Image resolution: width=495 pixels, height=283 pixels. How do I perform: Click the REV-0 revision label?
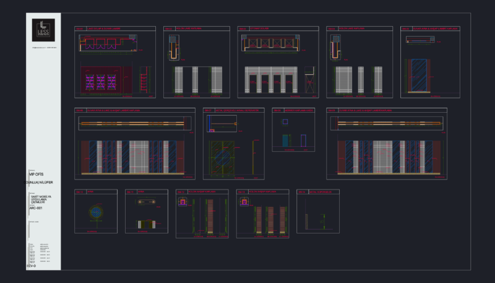[x=31, y=266]
